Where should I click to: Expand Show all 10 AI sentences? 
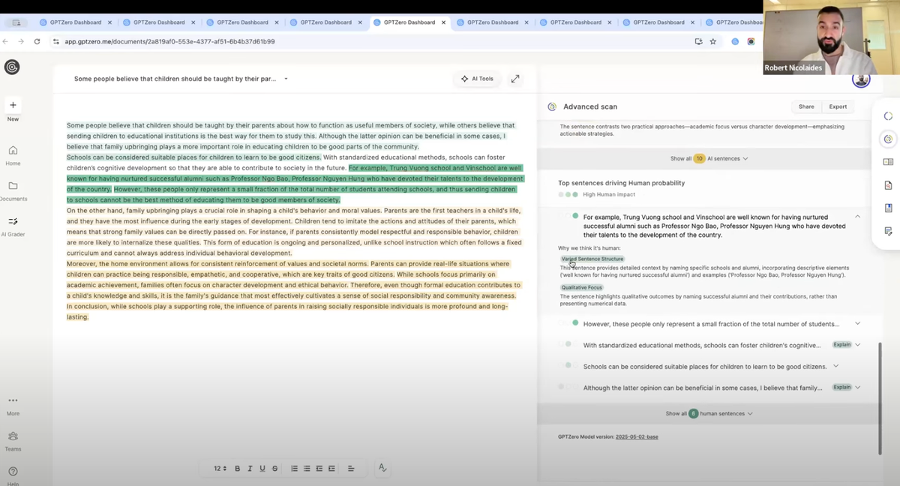[x=709, y=159]
